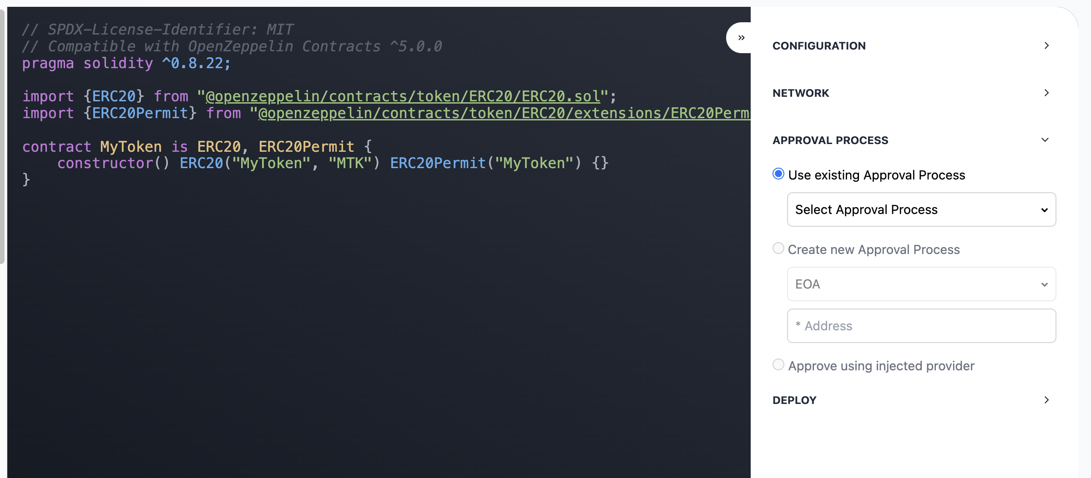Open the EOA type dropdown

(x=921, y=284)
